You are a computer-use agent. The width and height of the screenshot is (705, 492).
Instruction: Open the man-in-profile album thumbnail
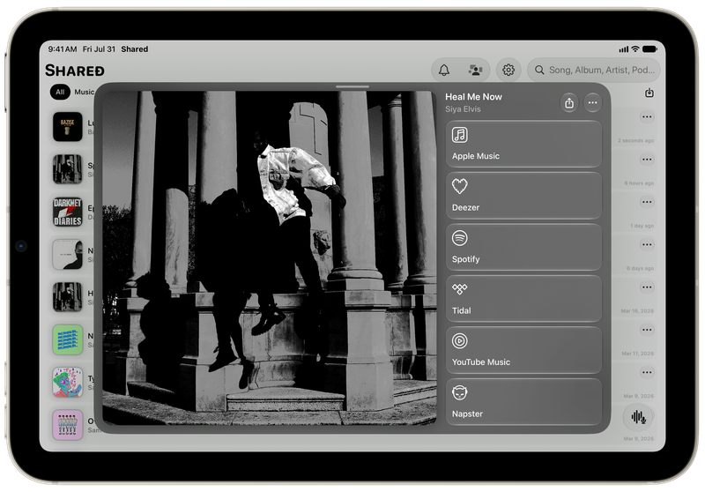point(68,255)
